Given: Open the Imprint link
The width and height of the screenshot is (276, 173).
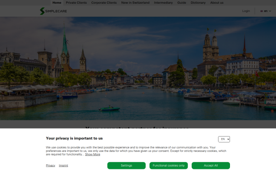Looking at the screenshot, I should pos(63,166).
